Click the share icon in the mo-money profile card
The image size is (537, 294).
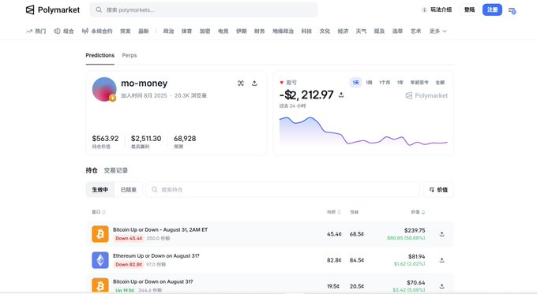[254, 83]
